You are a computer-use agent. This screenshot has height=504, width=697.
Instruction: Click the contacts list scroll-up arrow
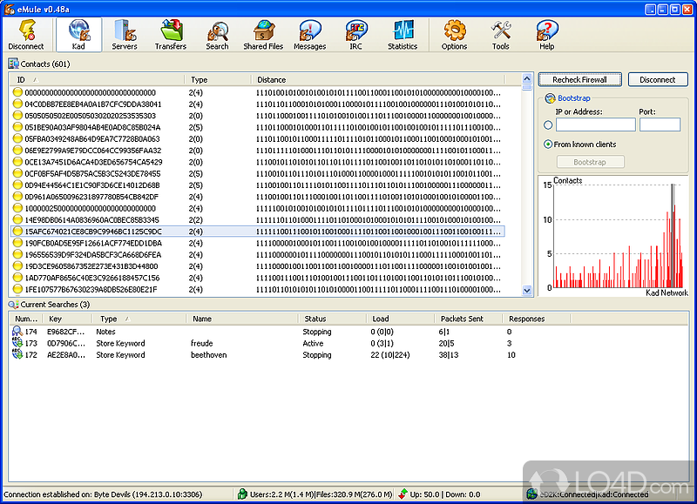coord(527,79)
